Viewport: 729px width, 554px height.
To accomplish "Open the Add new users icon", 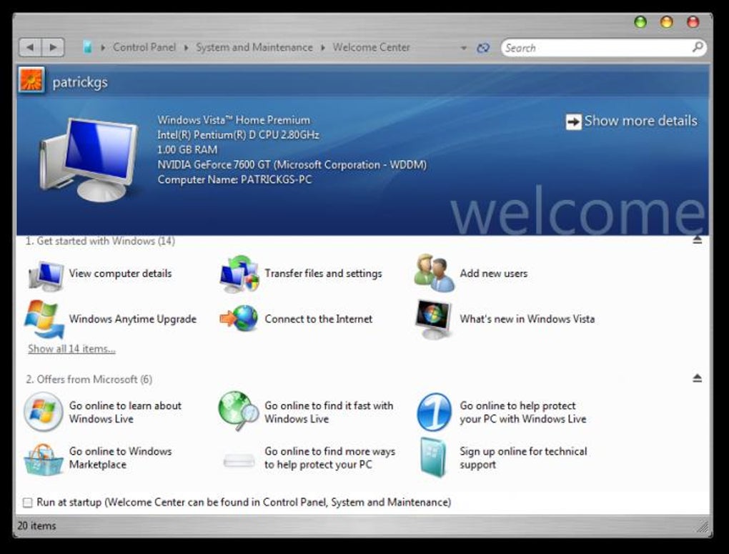I will [434, 273].
